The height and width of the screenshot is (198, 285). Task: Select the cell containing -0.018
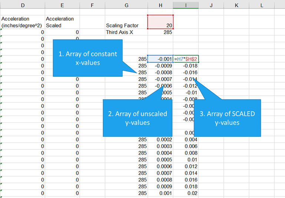pyautogui.click(x=186, y=66)
